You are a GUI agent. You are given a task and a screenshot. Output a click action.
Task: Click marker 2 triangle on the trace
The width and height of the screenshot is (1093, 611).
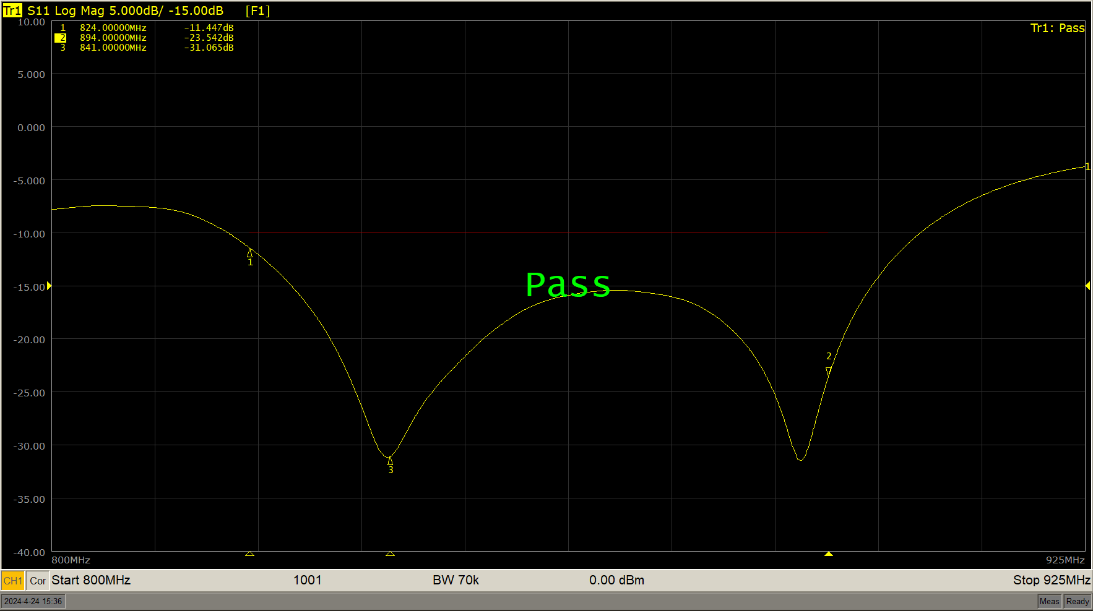click(x=829, y=371)
